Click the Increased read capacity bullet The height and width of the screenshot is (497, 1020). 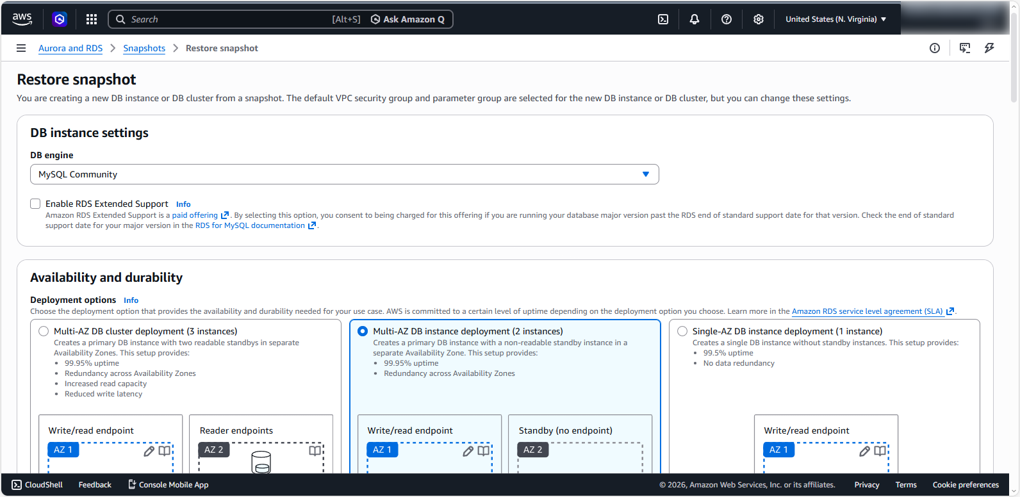pos(106,384)
